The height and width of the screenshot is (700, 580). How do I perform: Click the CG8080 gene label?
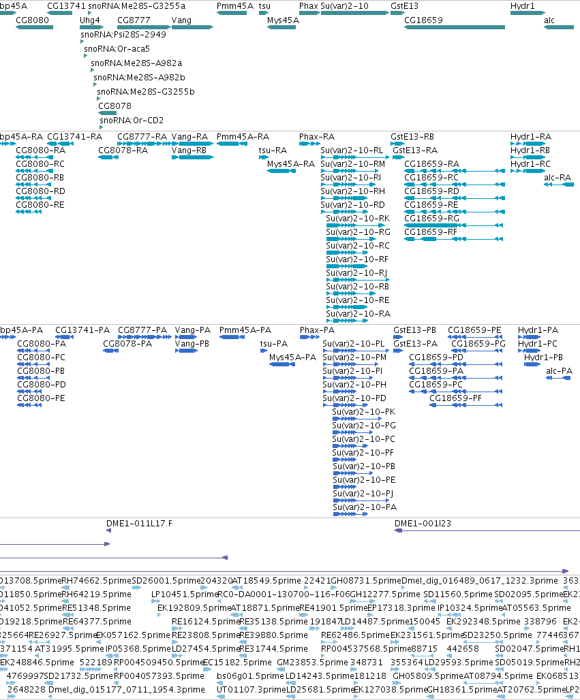tap(32, 20)
